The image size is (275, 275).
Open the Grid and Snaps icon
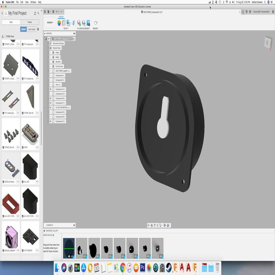point(168,225)
